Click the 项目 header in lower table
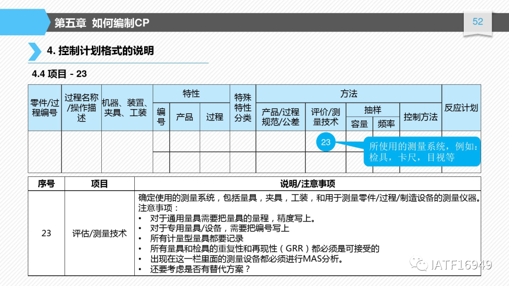The height and width of the screenshot is (286, 509). pos(99,183)
